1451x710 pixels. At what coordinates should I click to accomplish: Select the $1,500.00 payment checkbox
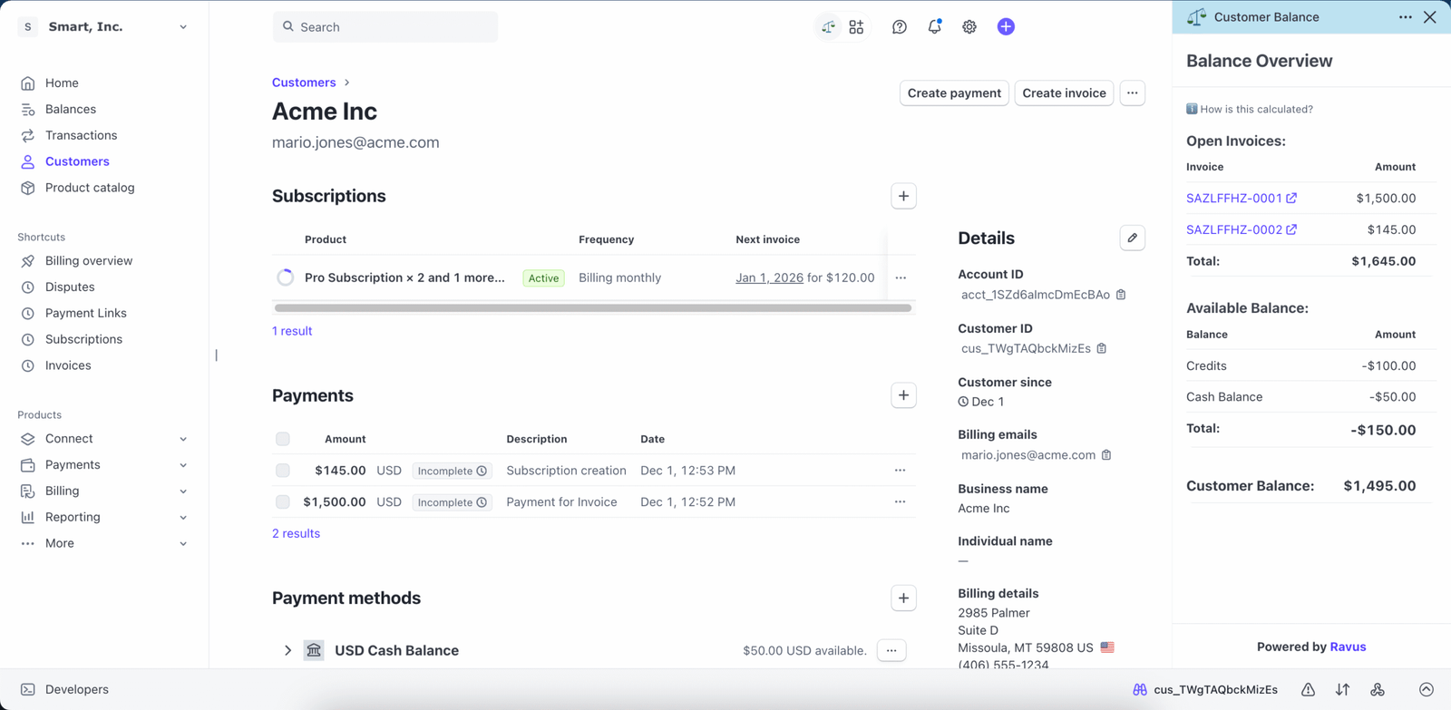point(283,502)
